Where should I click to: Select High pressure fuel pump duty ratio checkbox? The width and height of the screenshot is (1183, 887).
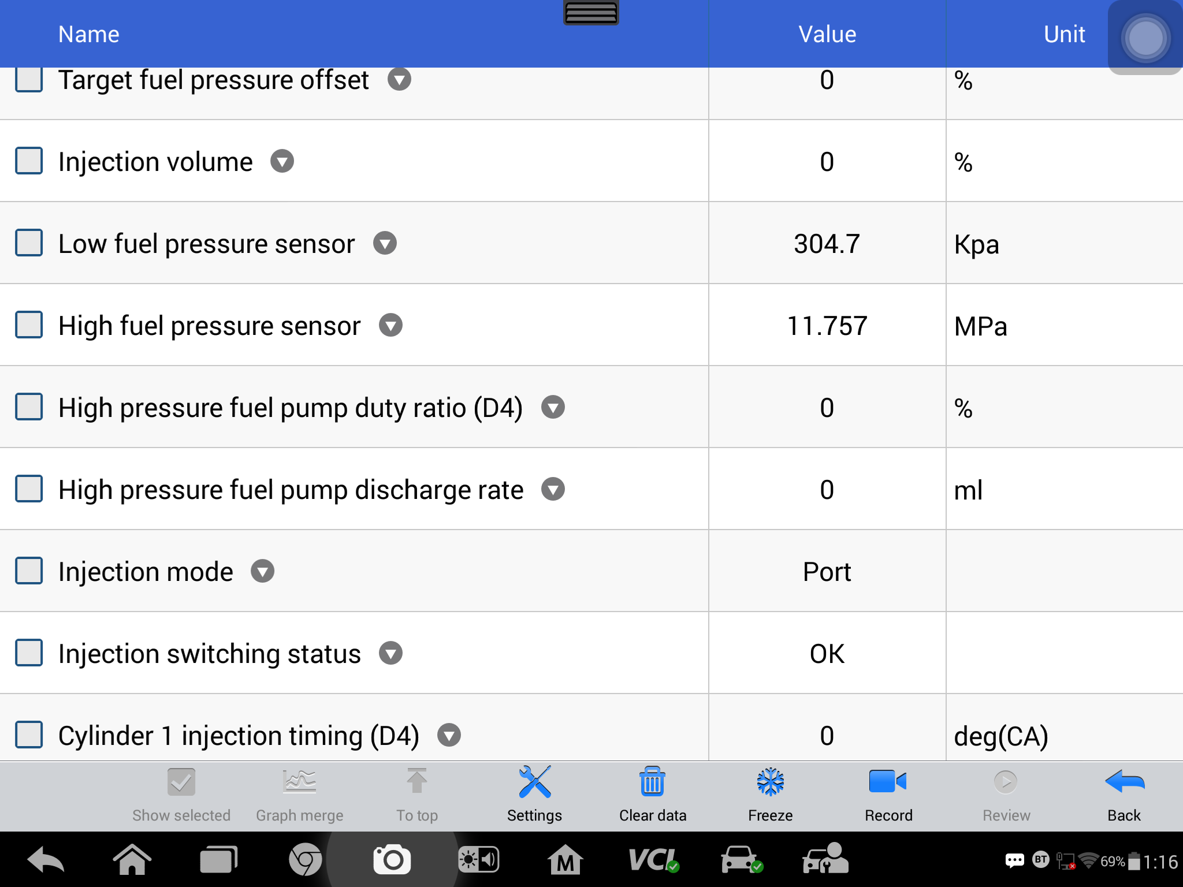point(29,407)
